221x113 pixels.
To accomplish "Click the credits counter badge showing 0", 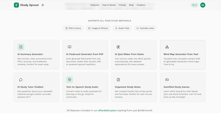I will click(194, 5).
